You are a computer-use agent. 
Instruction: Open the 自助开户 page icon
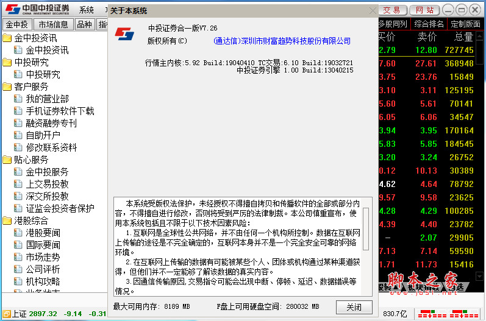click(18, 135)
